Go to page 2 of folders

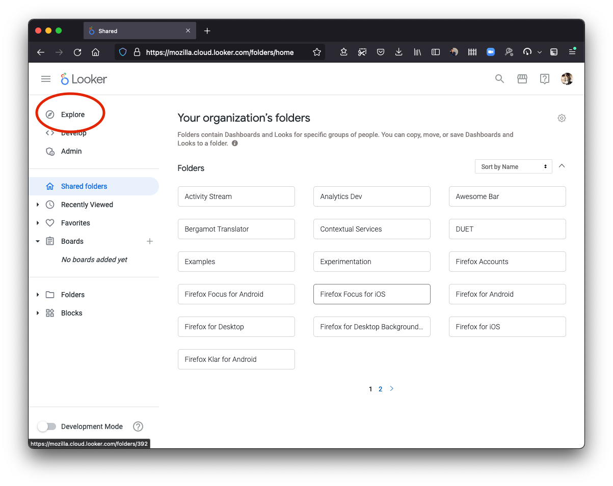pyautogui.click(x=380, y=389)
